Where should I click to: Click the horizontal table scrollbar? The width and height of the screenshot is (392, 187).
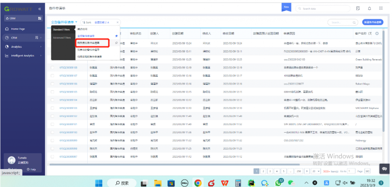tap(175, 164)
